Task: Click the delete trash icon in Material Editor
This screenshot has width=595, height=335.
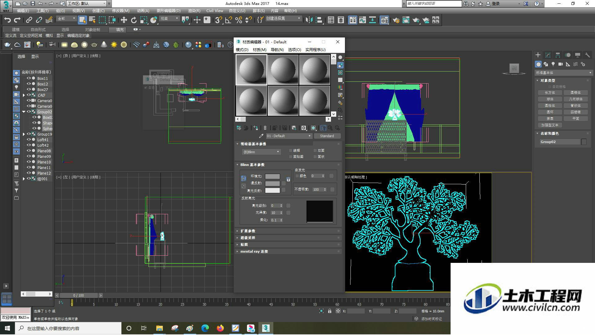Action: click(x=265, y=128)
